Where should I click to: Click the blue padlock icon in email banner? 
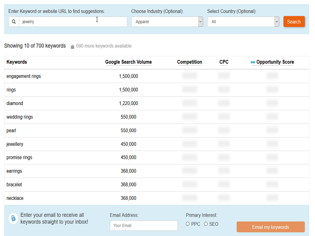coord(13,218)
